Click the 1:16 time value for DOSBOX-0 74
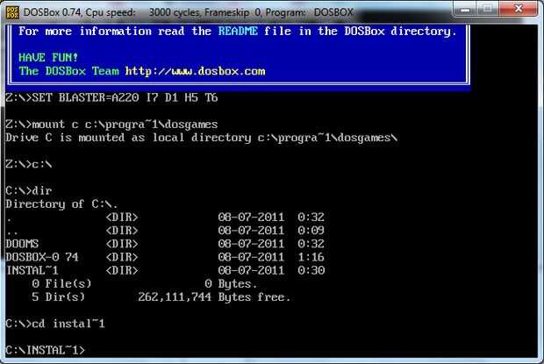Screen dimensions: 544x364 pyautogui.click(x=311, y=257)
